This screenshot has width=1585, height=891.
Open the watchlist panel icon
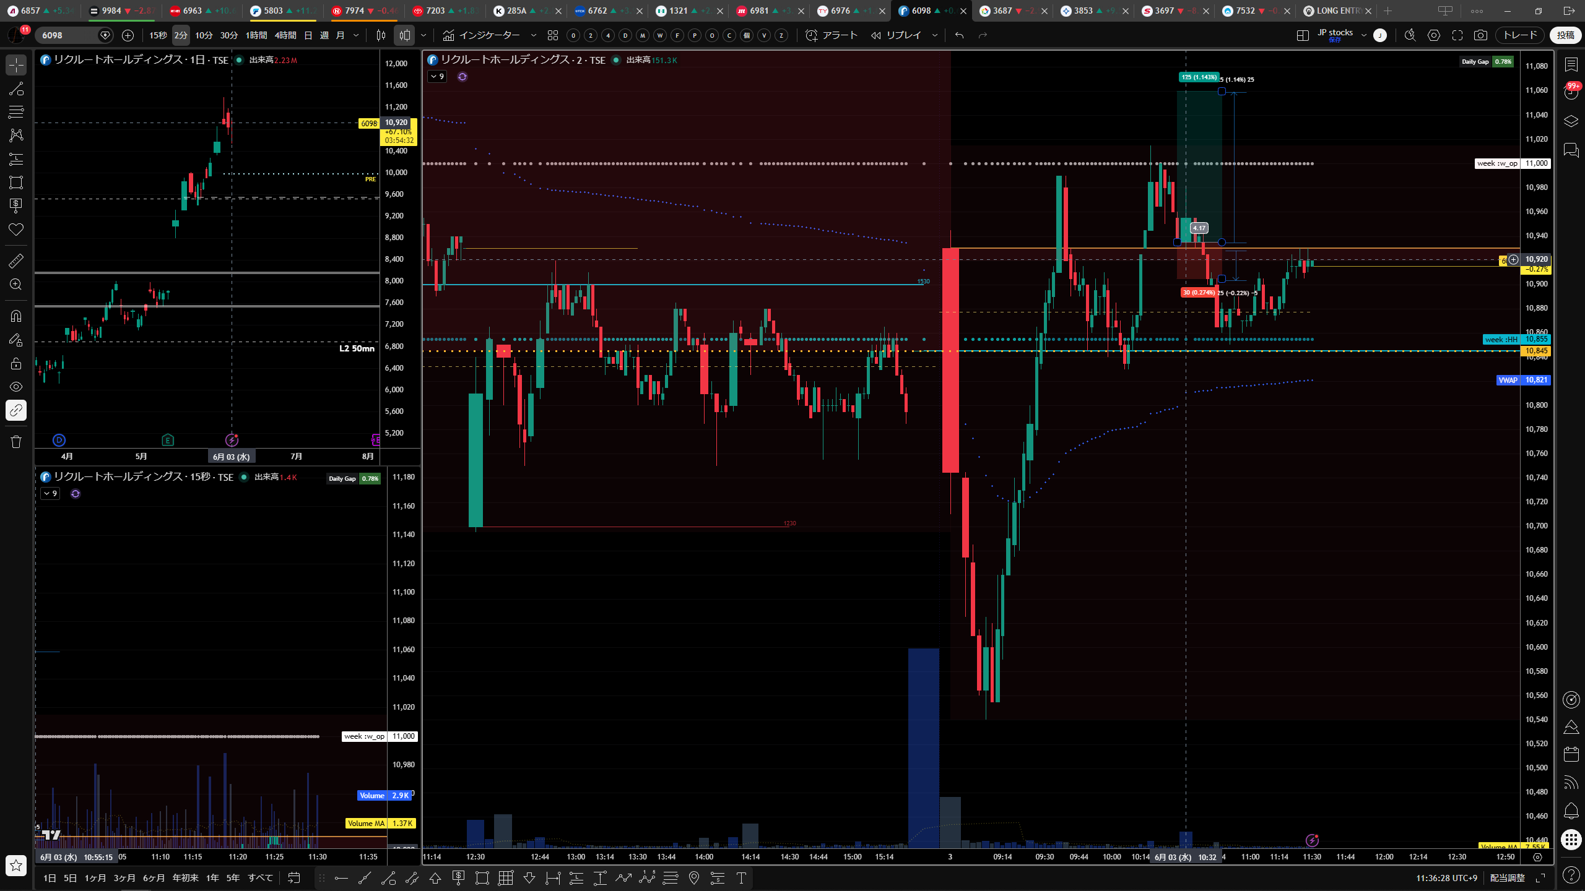click(x=1571, y=64)
